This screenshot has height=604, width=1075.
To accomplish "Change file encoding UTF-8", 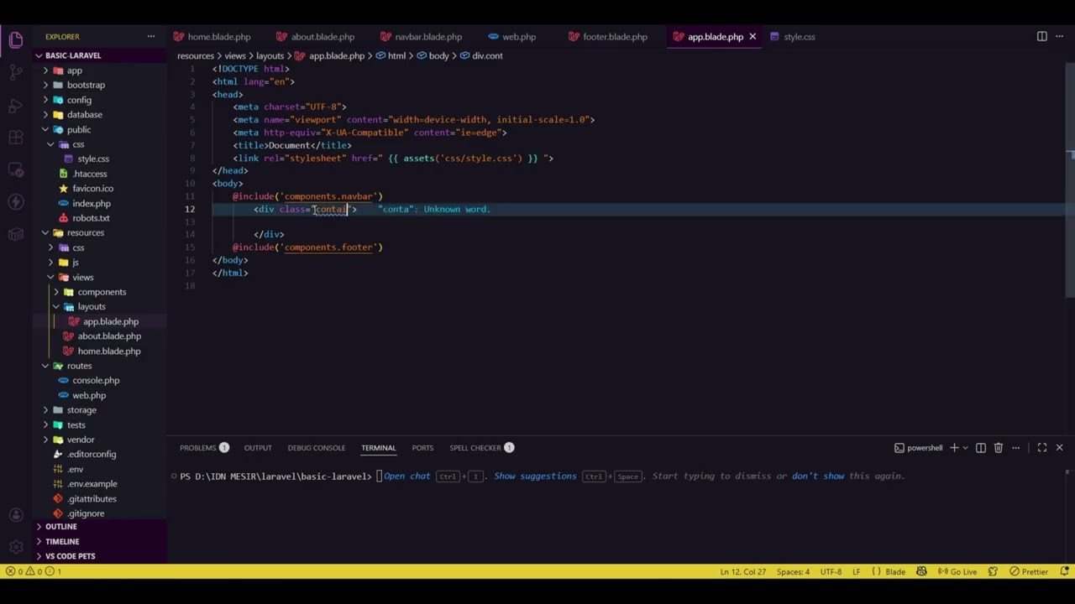I will pos(831,572).
